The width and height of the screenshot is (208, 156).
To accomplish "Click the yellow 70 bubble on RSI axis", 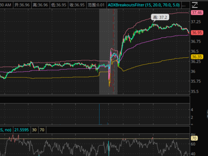I will (194, 138).
